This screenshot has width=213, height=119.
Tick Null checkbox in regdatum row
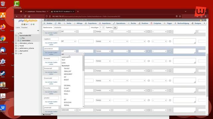click(x=149, y=41)
